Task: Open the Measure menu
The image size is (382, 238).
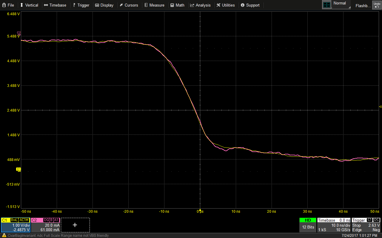Action: coord(154,5)
